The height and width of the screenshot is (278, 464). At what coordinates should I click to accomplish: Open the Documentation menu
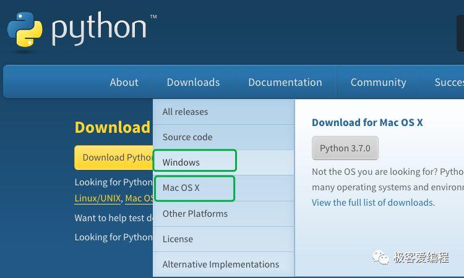click(x=285, y=82)
